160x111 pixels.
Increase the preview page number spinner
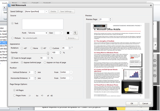coord(110,18)
